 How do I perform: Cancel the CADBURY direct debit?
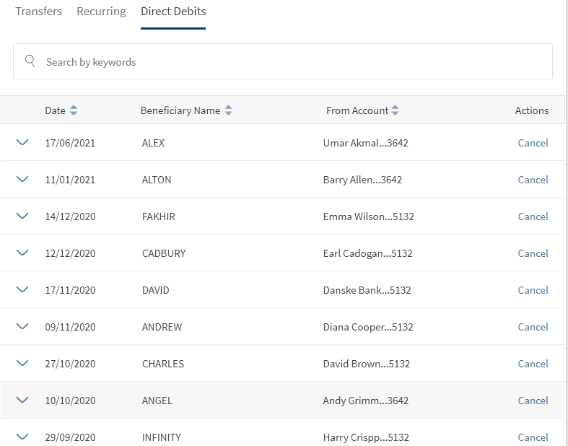[533, 253]
